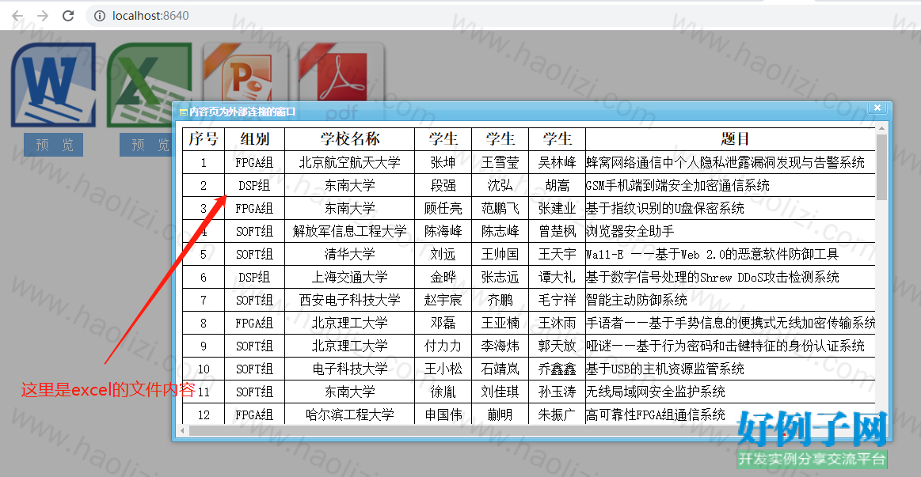Open the Excel spreadsheet icon

point(149,85)
